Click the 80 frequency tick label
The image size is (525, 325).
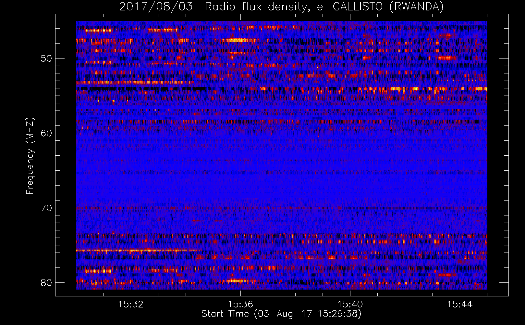point(46,283)
